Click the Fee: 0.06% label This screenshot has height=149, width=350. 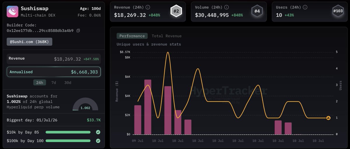tap(89, 15)
